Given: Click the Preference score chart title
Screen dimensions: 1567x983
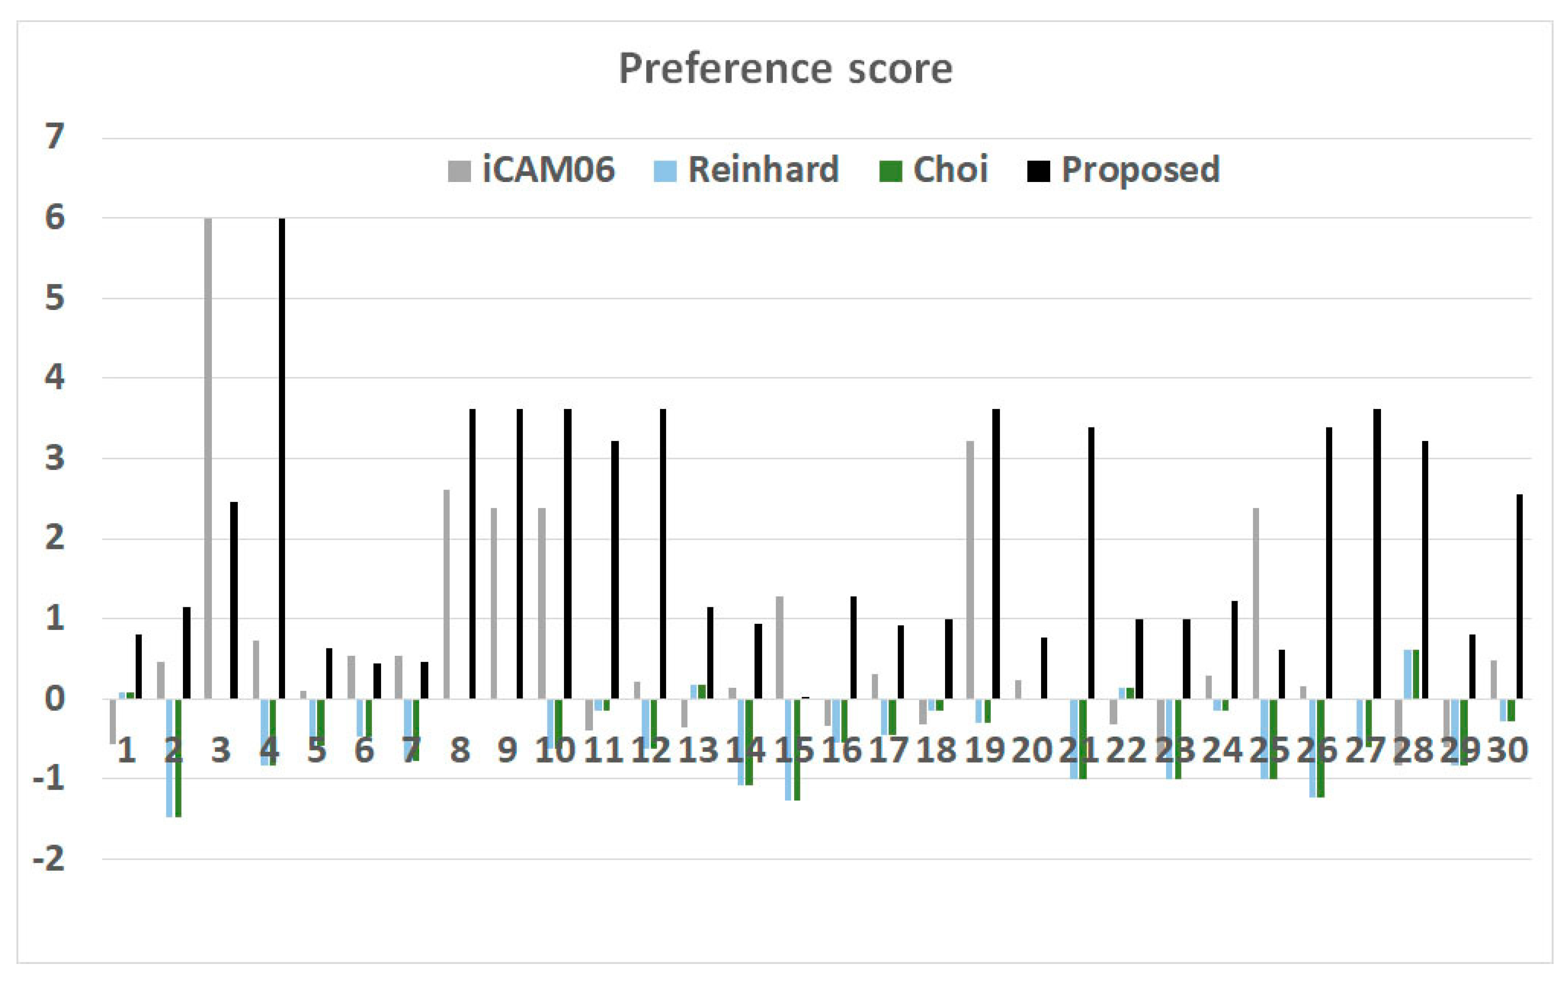Looking at the screenshot, I should (x=785, y=68).
